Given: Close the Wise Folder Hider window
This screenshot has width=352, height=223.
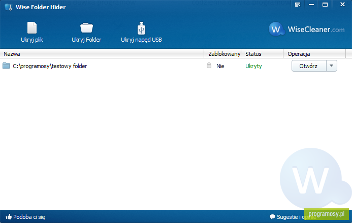Looking at the screenshot, I should point(342,5).
